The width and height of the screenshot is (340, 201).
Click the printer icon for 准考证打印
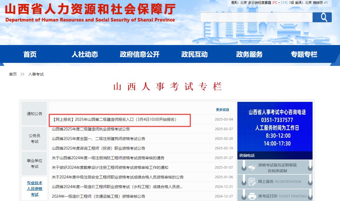click(x=252, y=196)
